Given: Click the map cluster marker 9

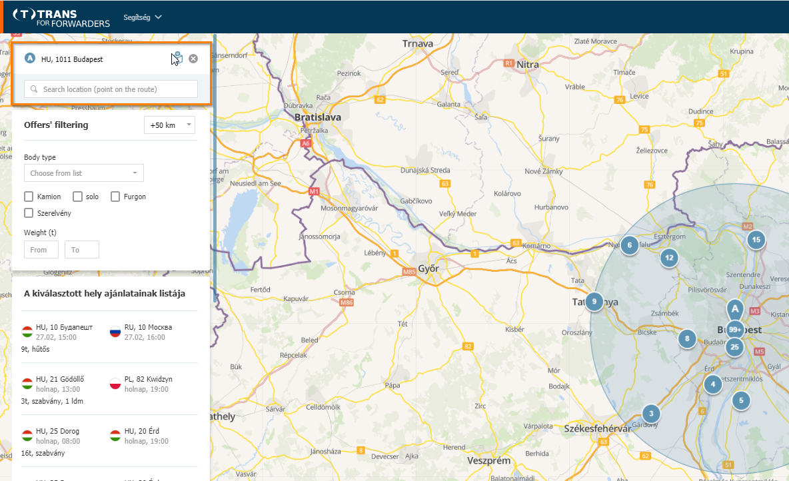Looking at the screenshot, I should coord(594,301).
